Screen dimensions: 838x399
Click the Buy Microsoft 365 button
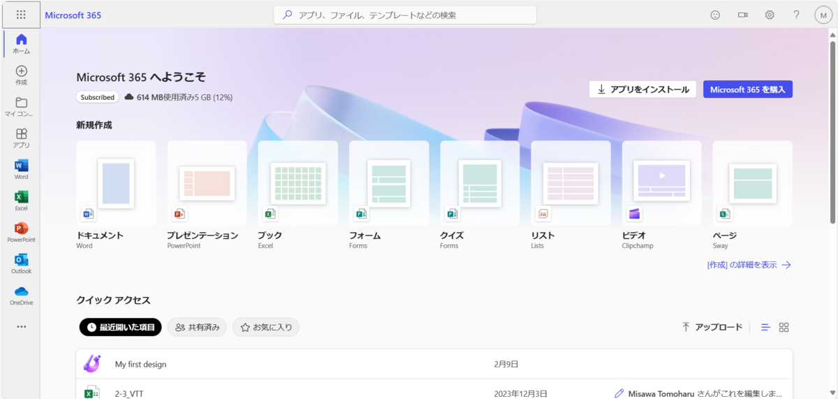[x=748, y=89]
